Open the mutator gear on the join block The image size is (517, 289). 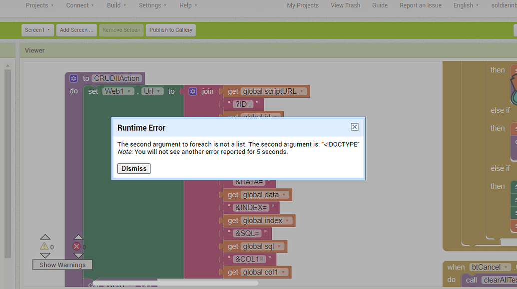(x=193, y=91)
